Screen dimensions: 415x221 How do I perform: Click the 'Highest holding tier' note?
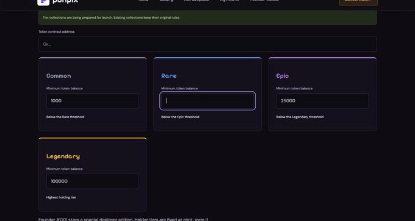click(x=61, y=197)
